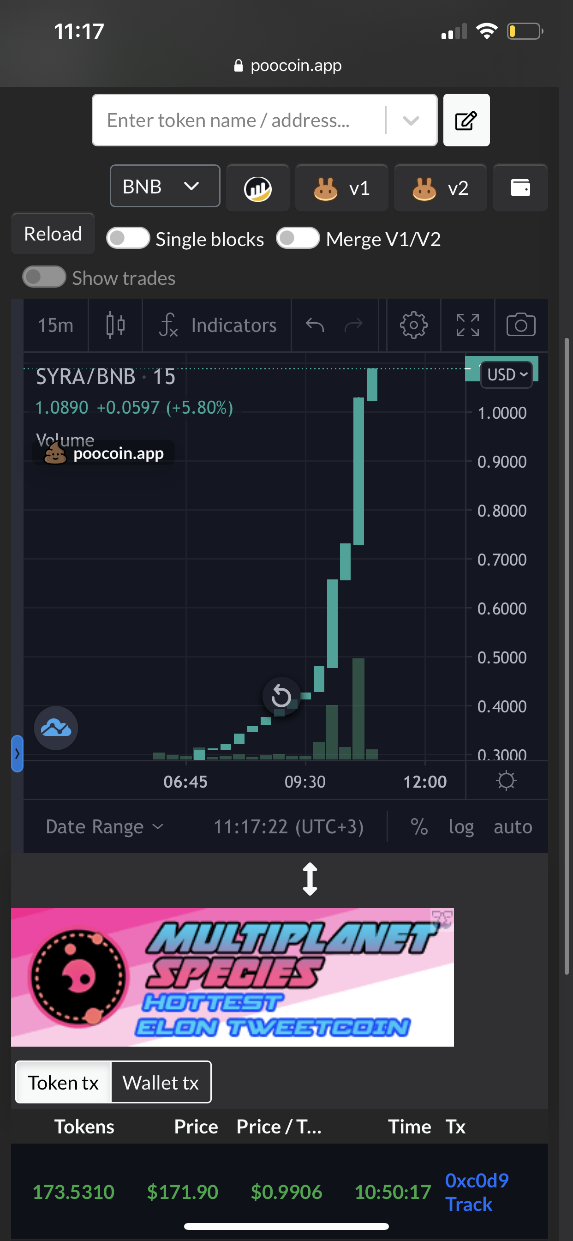This screenshot has height=1241, width=573.
Task: Click the page vertical scrollbar
Action: point(567,656)
